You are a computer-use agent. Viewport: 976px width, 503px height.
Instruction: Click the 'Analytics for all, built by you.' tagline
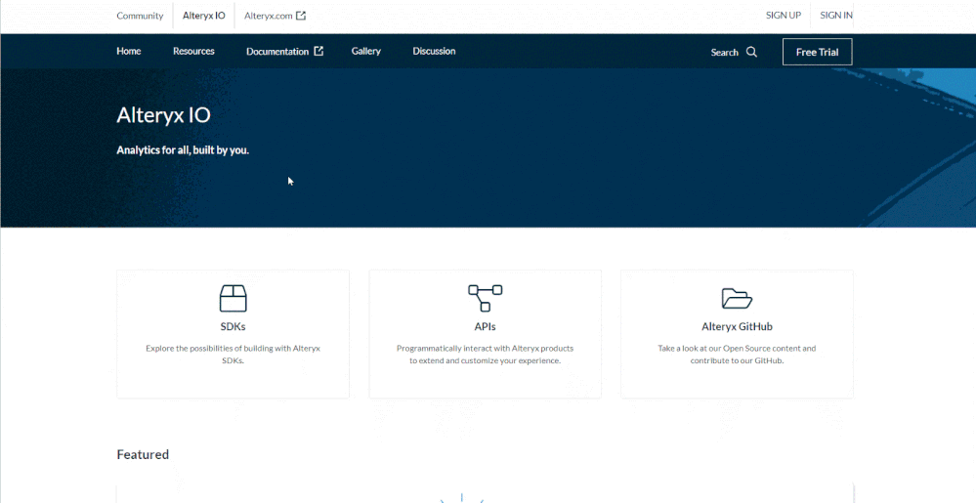pos(183,150)
